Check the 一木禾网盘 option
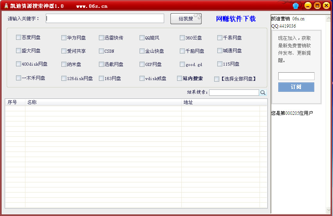Viewport: 333px width, 216px height. coord(18,78)
